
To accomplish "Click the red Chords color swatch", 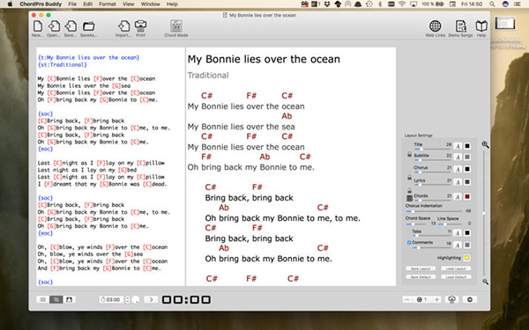I will 467,196.
